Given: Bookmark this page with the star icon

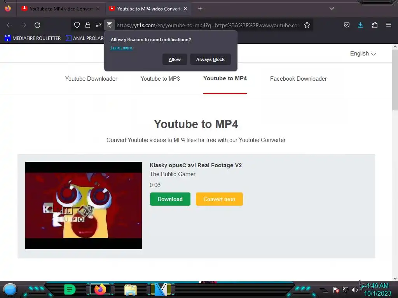Looking at the screenshot, I should 307,25.
